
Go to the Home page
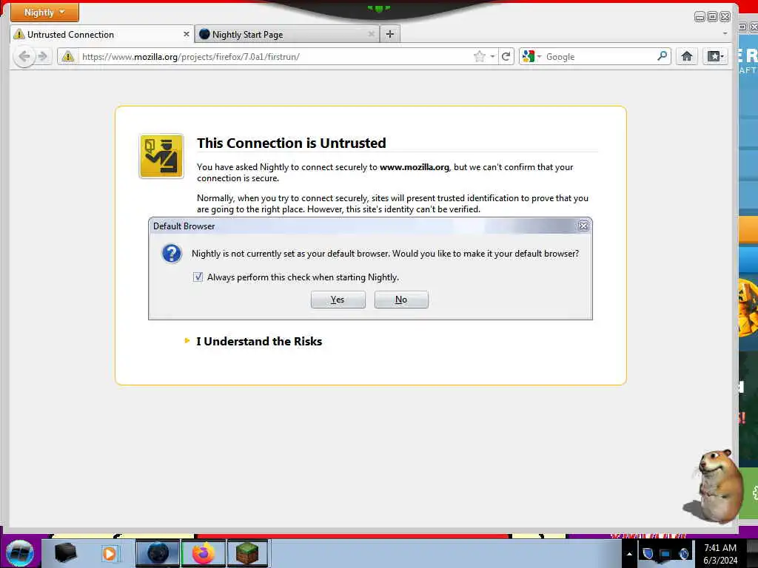click(686, 56)
